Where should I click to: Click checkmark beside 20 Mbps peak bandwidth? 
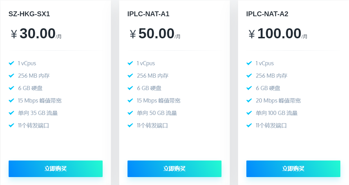point(249,100)
